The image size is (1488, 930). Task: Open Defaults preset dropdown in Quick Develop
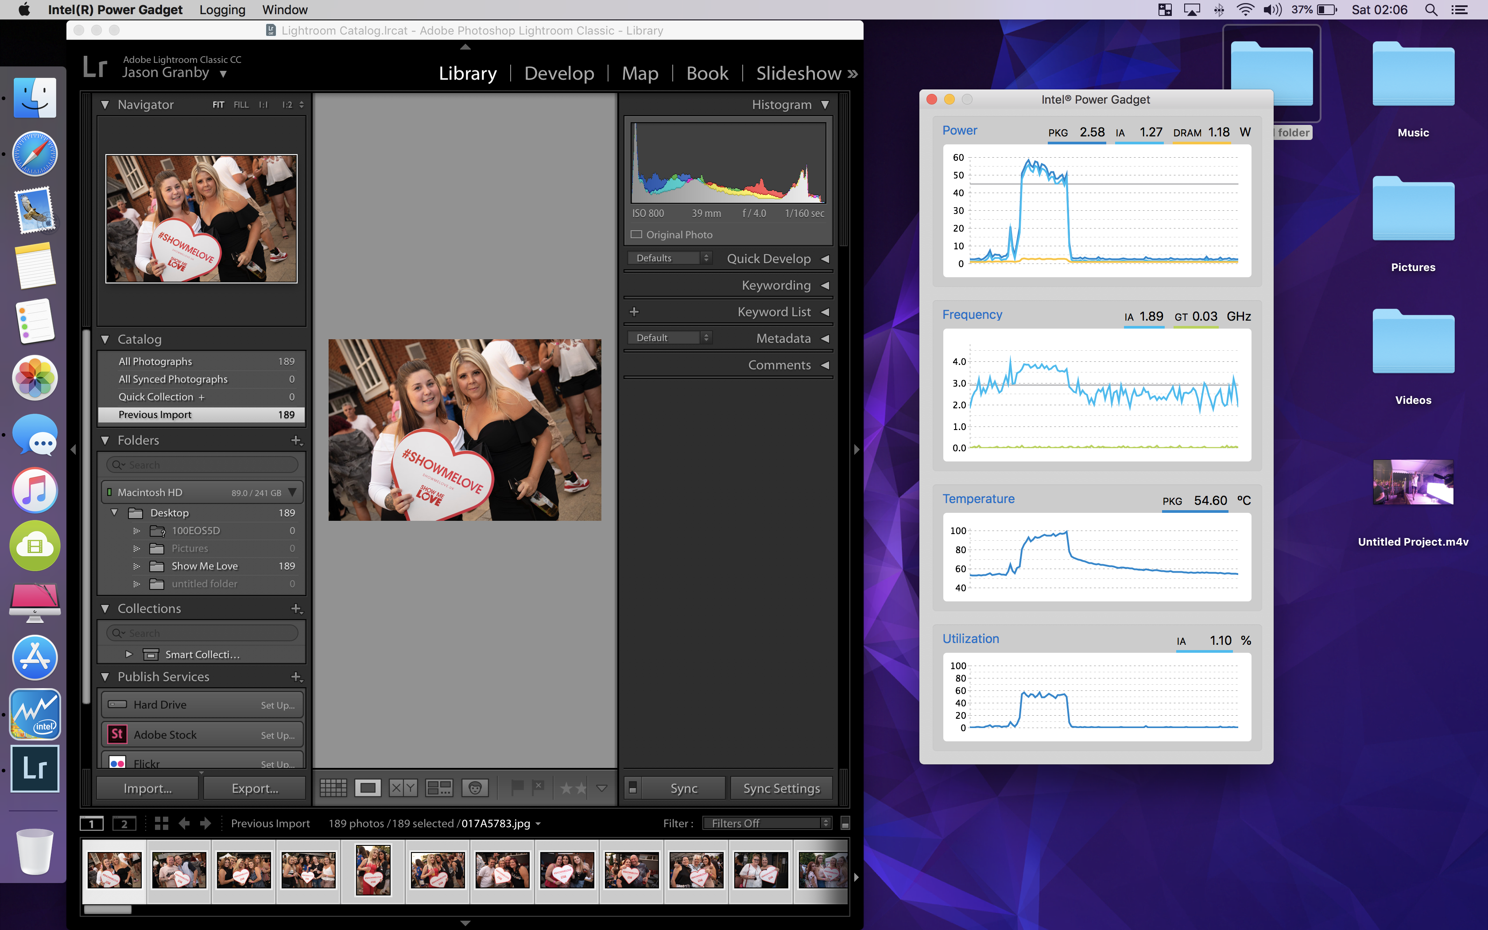click(670, 258)
